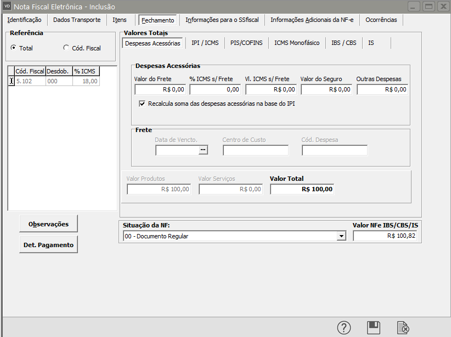Switch to the PIS/COFINS tab
451x337 pixels.
pyautogui.click(x=246, y=43)
